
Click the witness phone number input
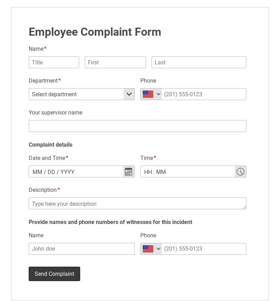pos(204,249)
